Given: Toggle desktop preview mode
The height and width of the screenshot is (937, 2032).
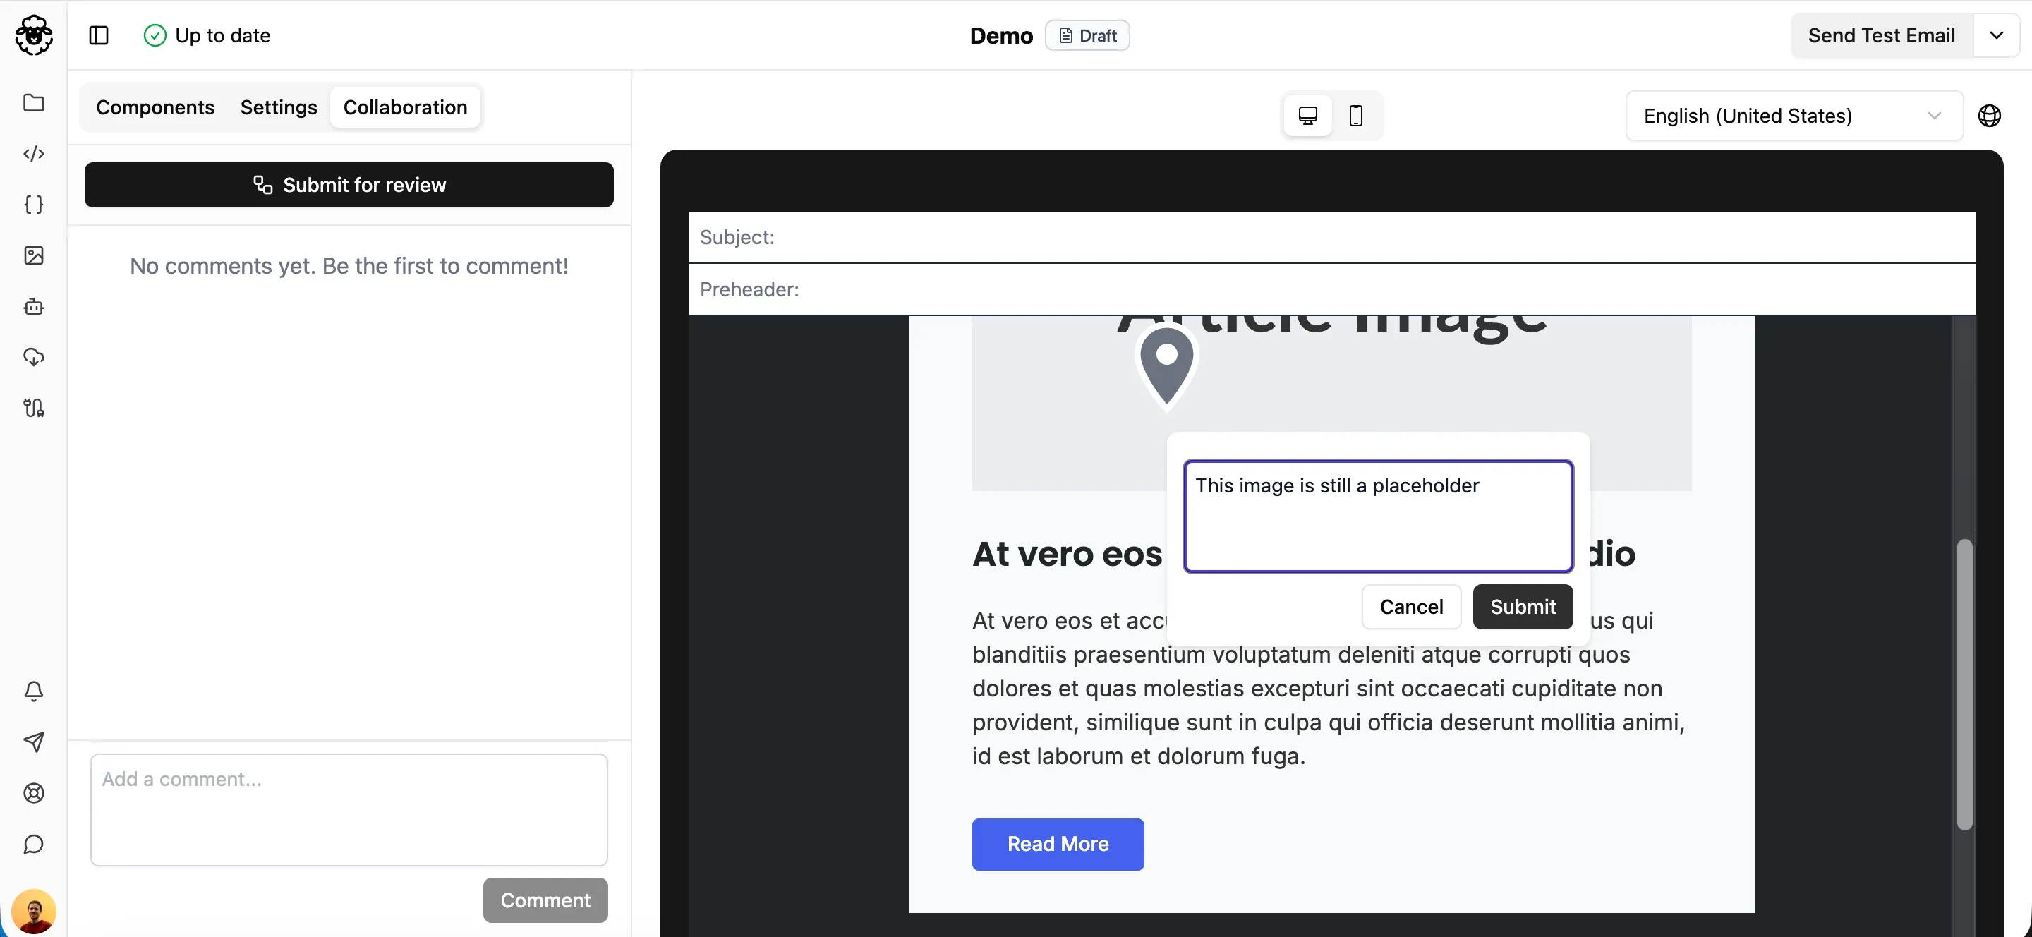Looking at the screenshot, I should 1307,115.
